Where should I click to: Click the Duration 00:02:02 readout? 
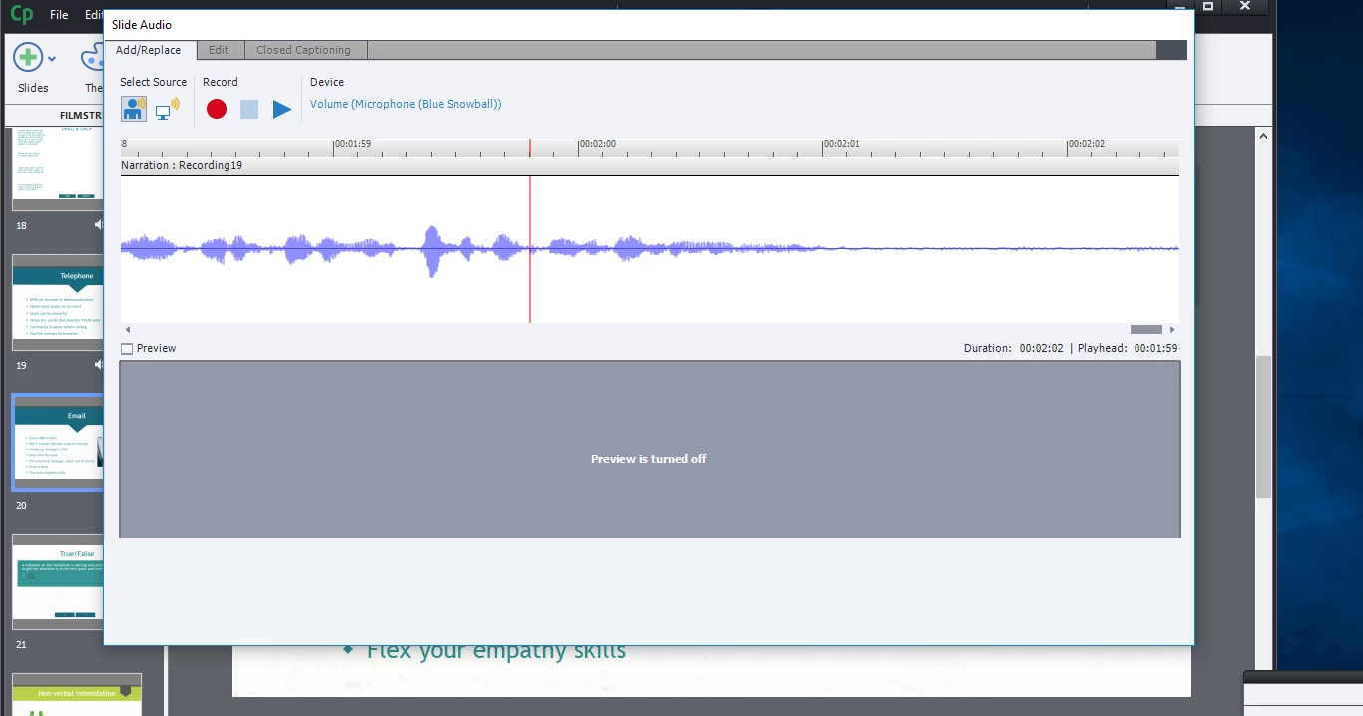point(1014,349)
